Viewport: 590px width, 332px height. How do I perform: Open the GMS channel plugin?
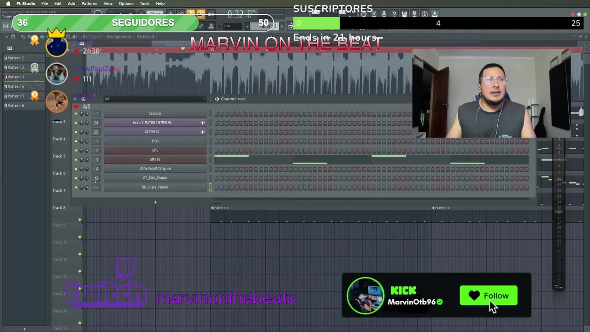click(x=155, y=150)
